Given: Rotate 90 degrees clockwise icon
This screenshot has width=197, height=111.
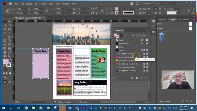Looking at the screenshot, I should point(92,9).
